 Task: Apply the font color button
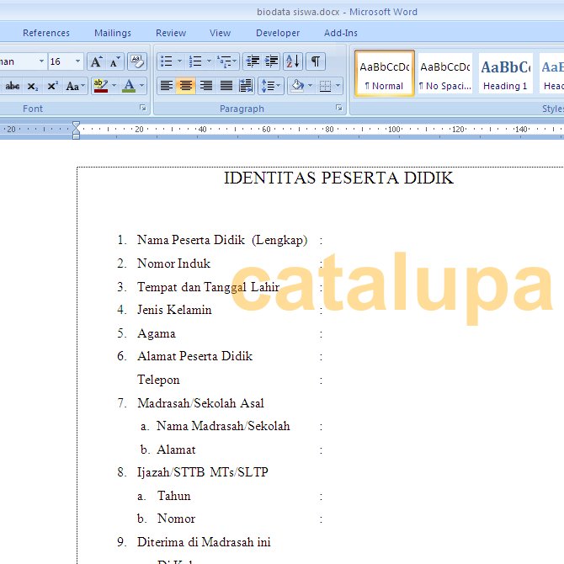point(129,86)
